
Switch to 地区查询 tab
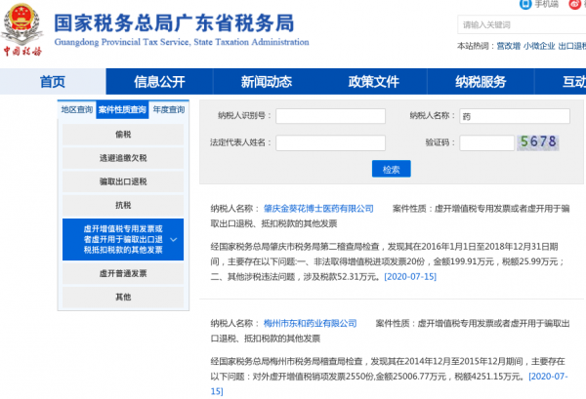click(76, 110)
